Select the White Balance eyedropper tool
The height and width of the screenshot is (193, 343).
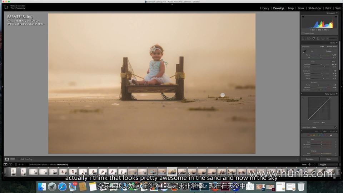[304, 52]
